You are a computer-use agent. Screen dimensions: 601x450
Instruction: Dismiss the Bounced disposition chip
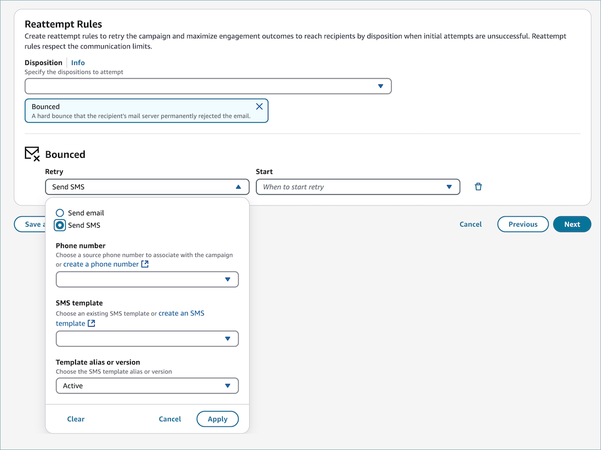(260, 106)
